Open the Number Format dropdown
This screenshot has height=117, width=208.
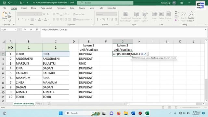[116, 14]
